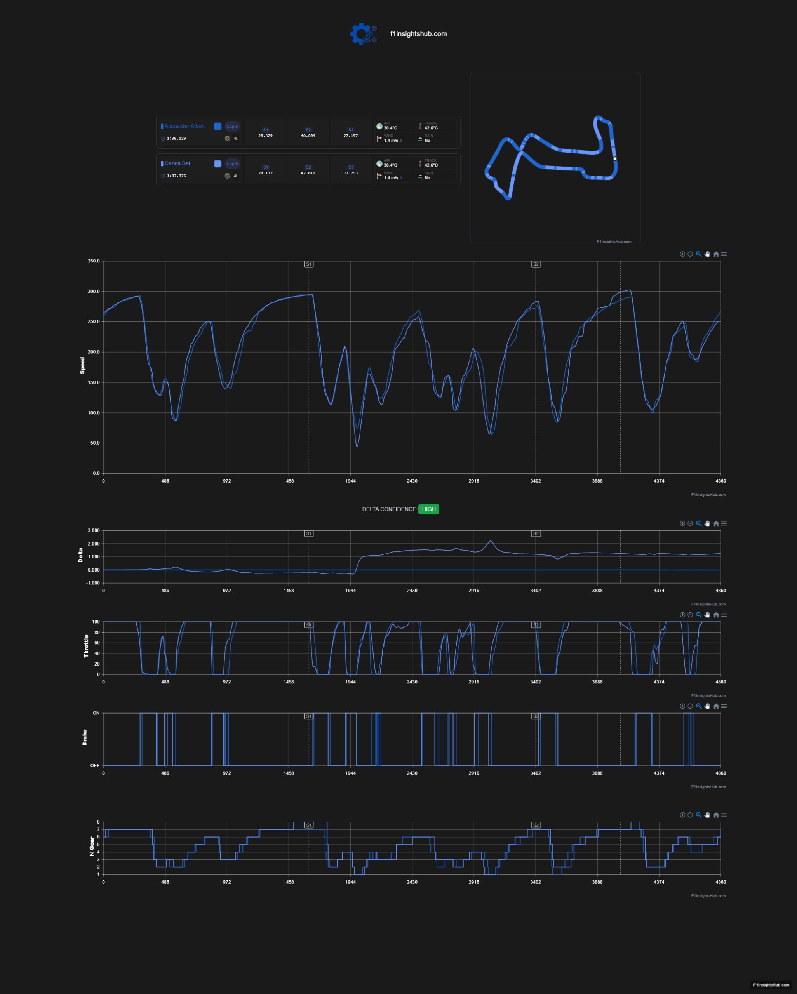Reset Delta chart zoom with home icon

click(716, 523)
